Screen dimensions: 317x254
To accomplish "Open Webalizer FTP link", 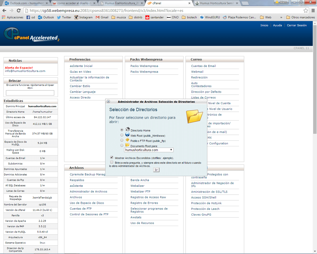I will pos(140,191).
